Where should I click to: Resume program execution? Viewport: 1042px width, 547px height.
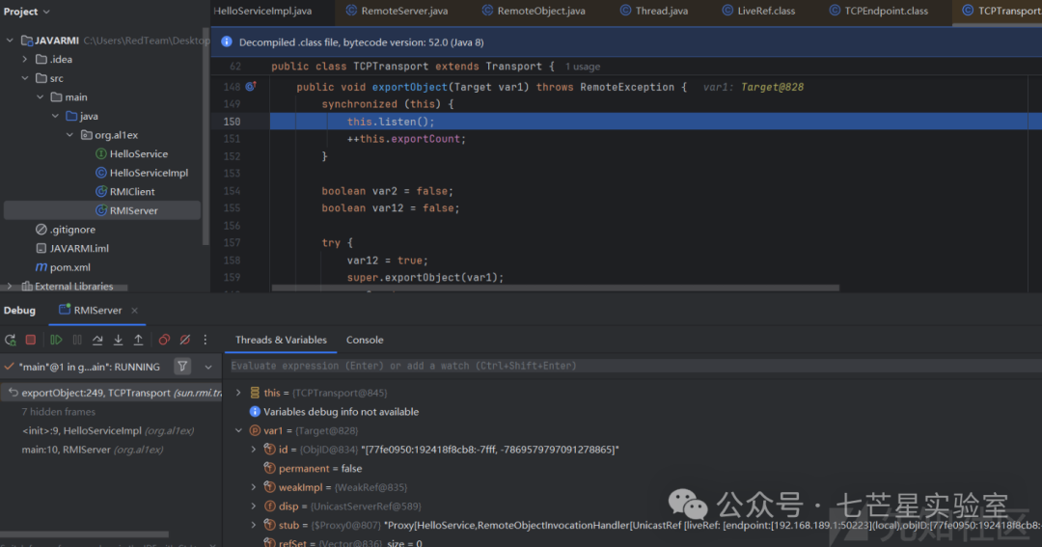(x=56, y=340)
